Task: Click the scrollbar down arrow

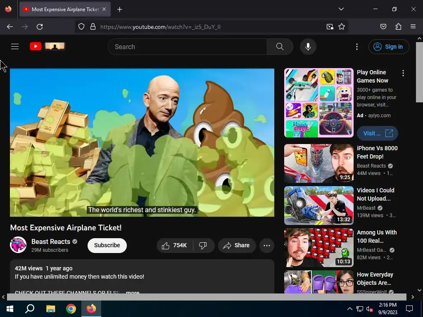Action: point(420,290)
